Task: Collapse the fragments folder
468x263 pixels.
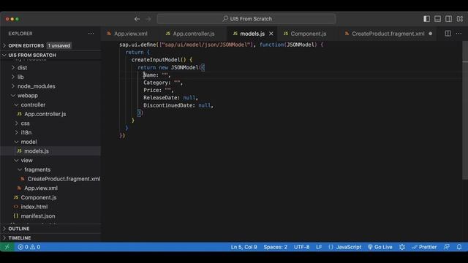Action: click(x=37, y=169)
